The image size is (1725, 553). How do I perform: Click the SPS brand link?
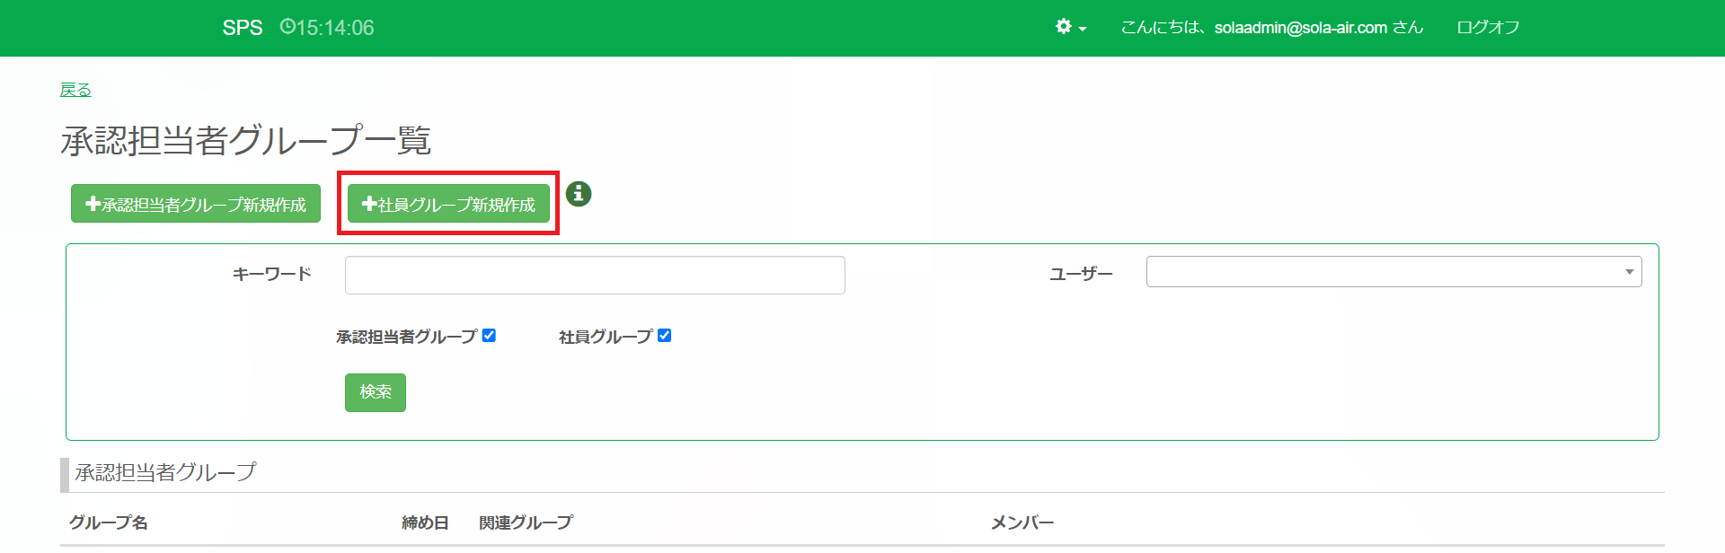coord(243,28)
